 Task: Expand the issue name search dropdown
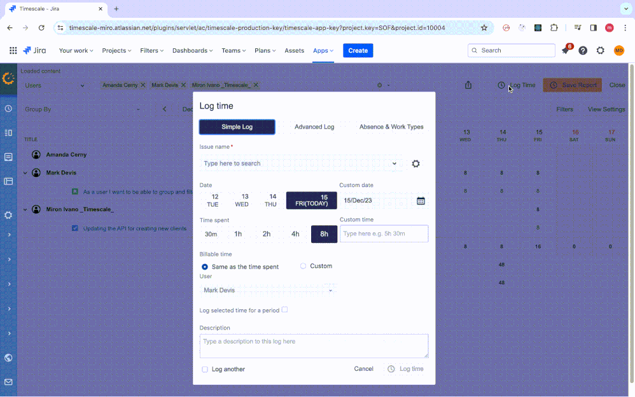tap(394, 164)
